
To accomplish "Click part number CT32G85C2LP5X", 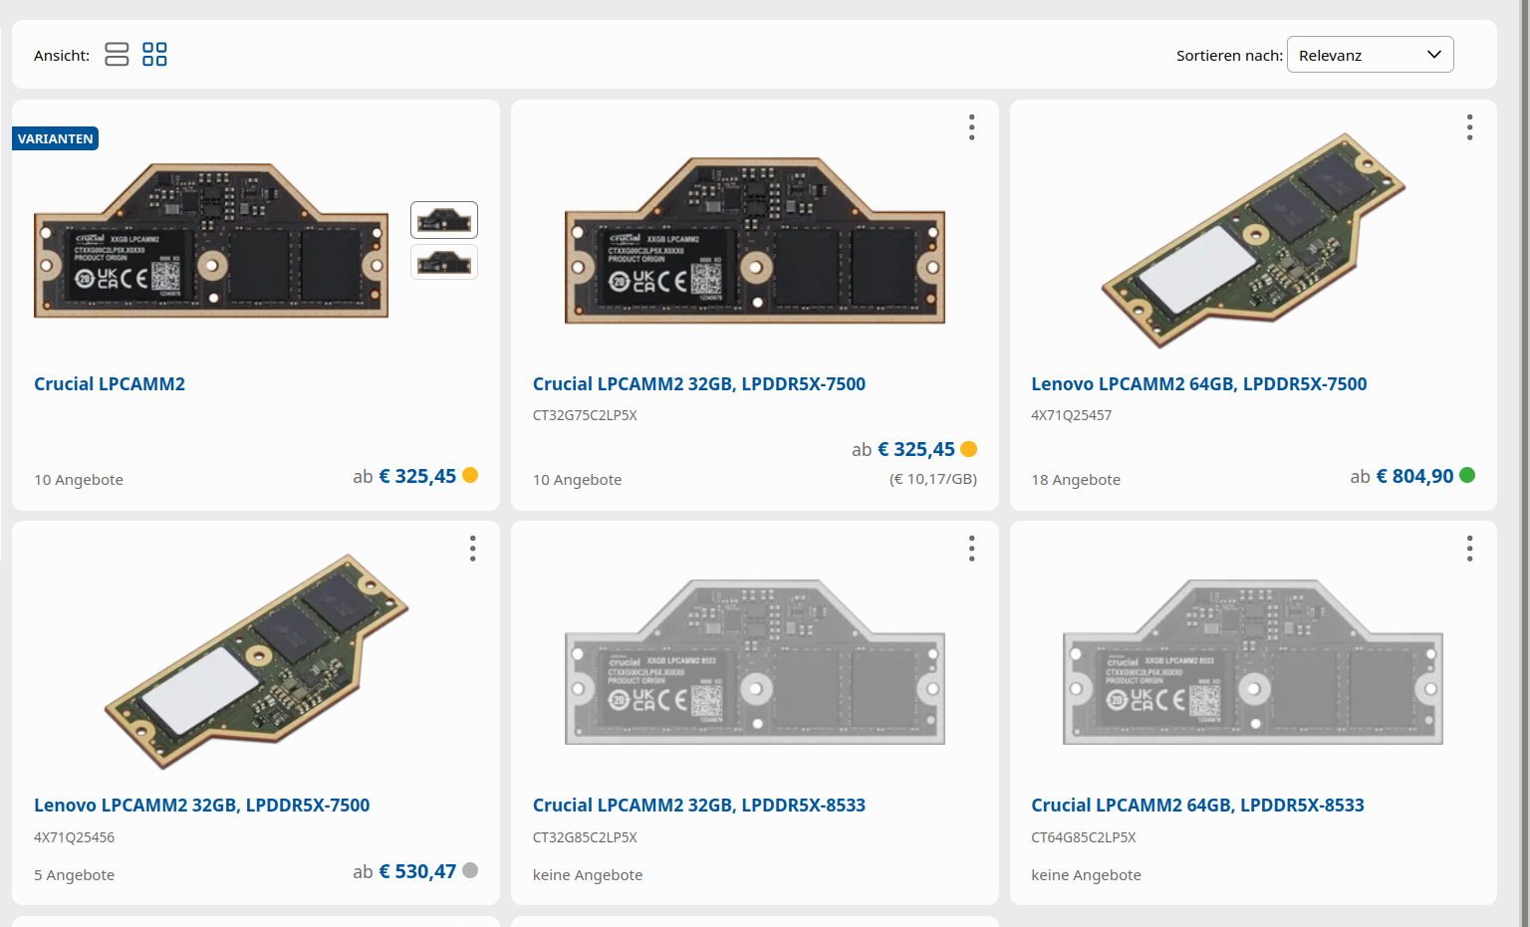I will pyautogui.click(x=585, y=837).
